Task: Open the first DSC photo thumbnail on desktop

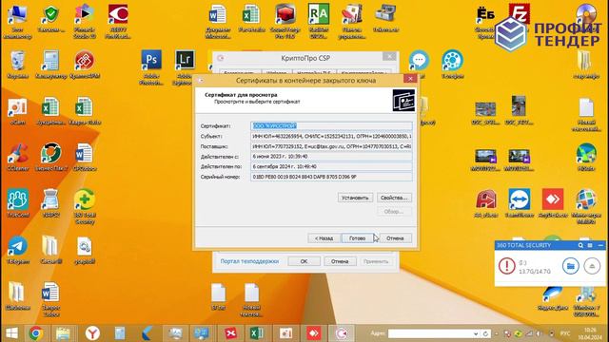Action: coord(485,113)
